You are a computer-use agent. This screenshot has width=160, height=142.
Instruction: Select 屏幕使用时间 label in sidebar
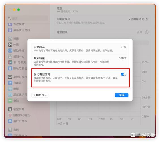(x=22, y=30)
